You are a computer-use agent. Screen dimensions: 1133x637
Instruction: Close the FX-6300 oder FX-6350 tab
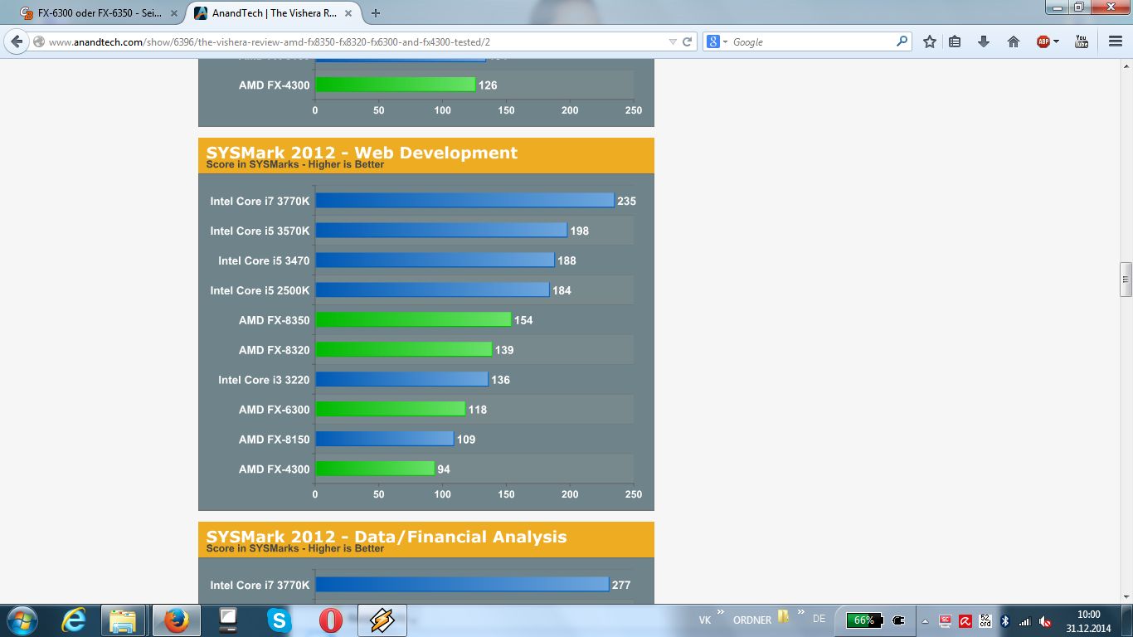point(173,13)
